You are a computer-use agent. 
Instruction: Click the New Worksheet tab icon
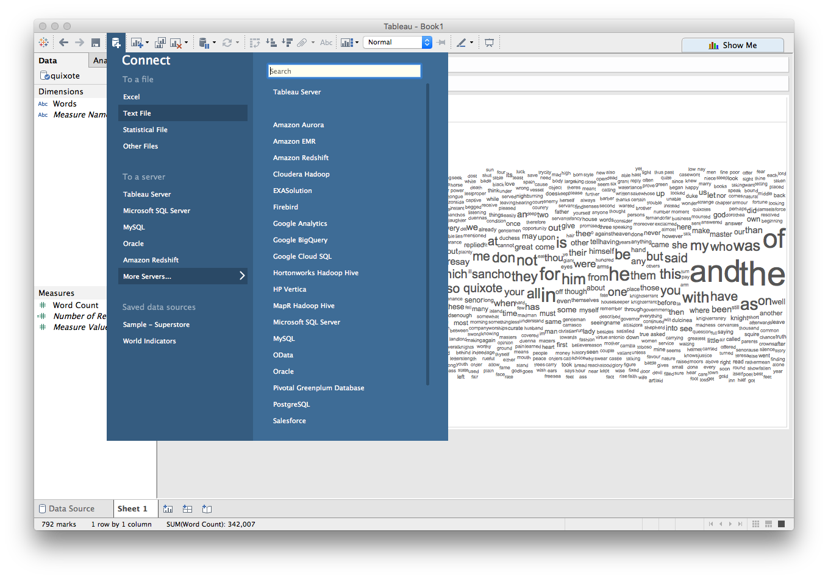click(x=168, y=509)
